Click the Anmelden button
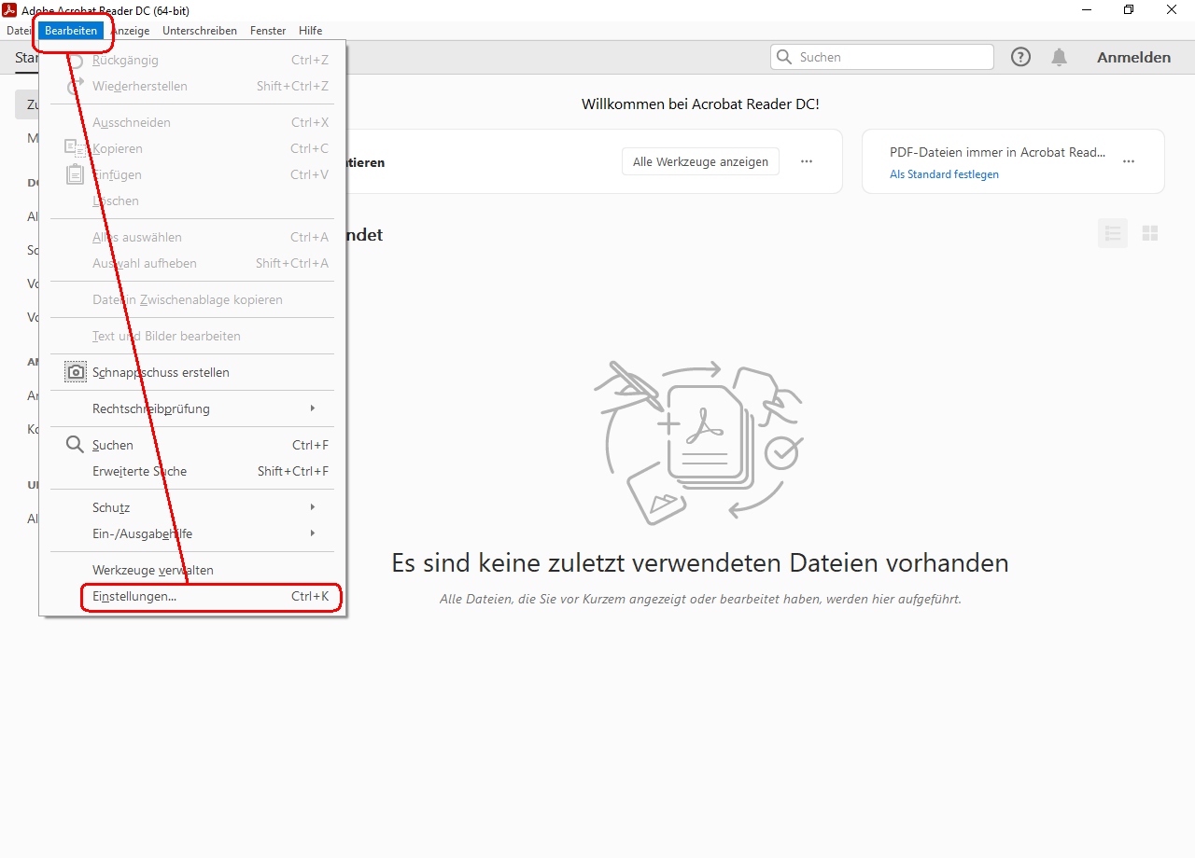Screen dimensions: 1195x858 click(x=1133, y=57)
